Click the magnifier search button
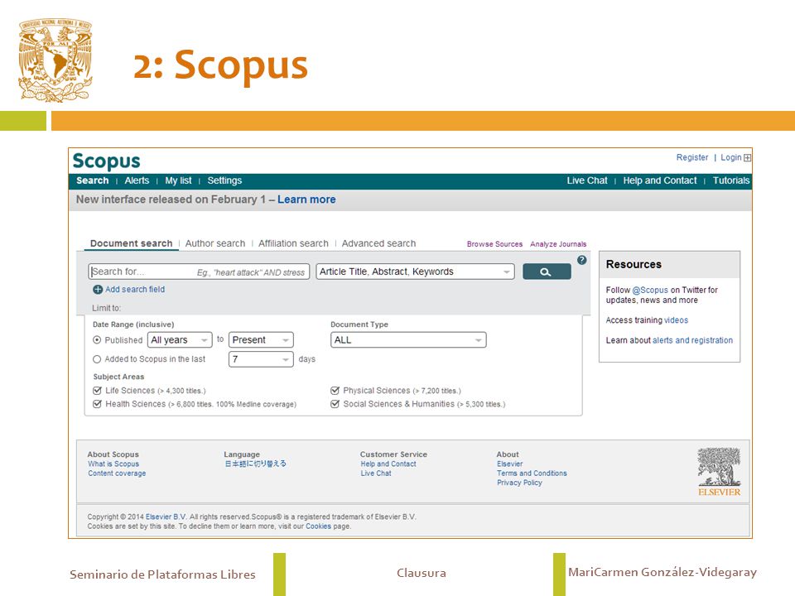 pos(547,272)
